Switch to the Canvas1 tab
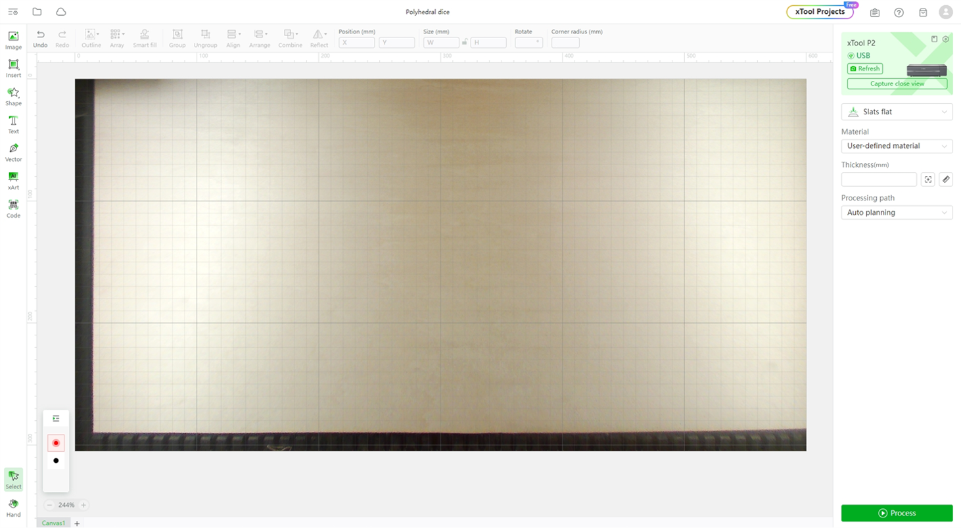The image size is (961, 528). tap(54, 523)
